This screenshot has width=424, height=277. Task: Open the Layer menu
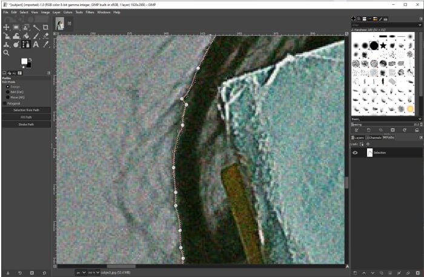coord(56,12)
